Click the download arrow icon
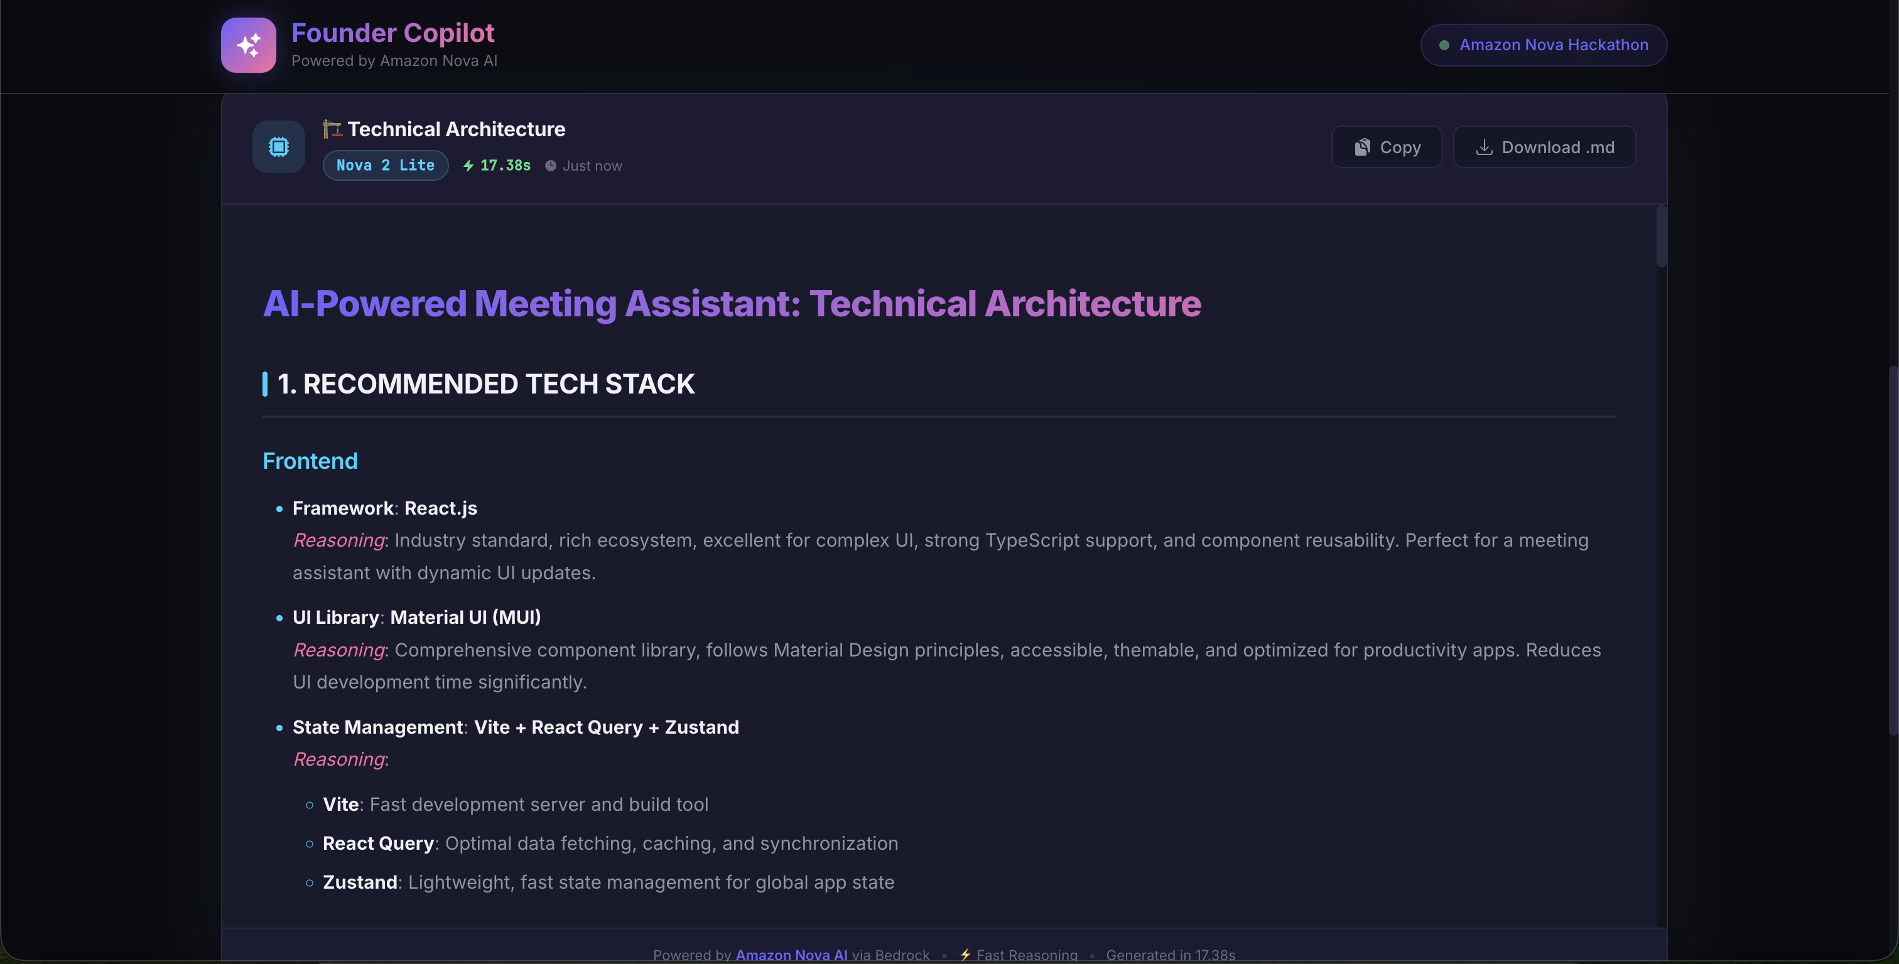Image resolution: width=1899 pixels, height=964 pixels. pos(1484,147)
